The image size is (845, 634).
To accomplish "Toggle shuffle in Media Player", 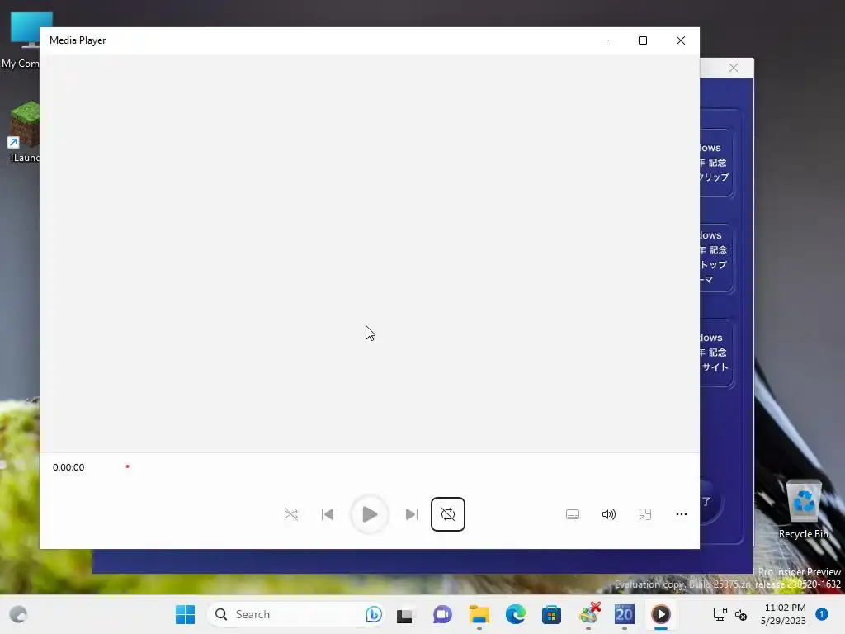I will 291,514.
